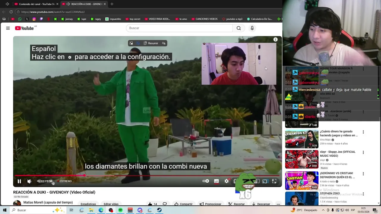Open a new browser tab

[x=112, y=4]
